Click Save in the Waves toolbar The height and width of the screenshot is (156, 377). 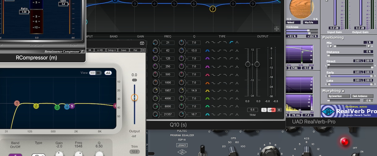tap(123, 50)
